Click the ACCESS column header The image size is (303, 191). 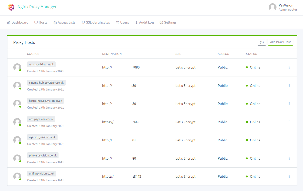223,54
